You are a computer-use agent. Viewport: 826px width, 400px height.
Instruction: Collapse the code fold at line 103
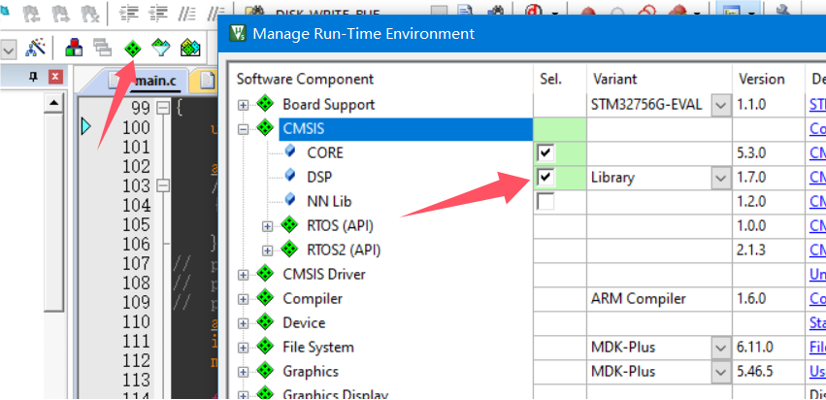[163, 185]
